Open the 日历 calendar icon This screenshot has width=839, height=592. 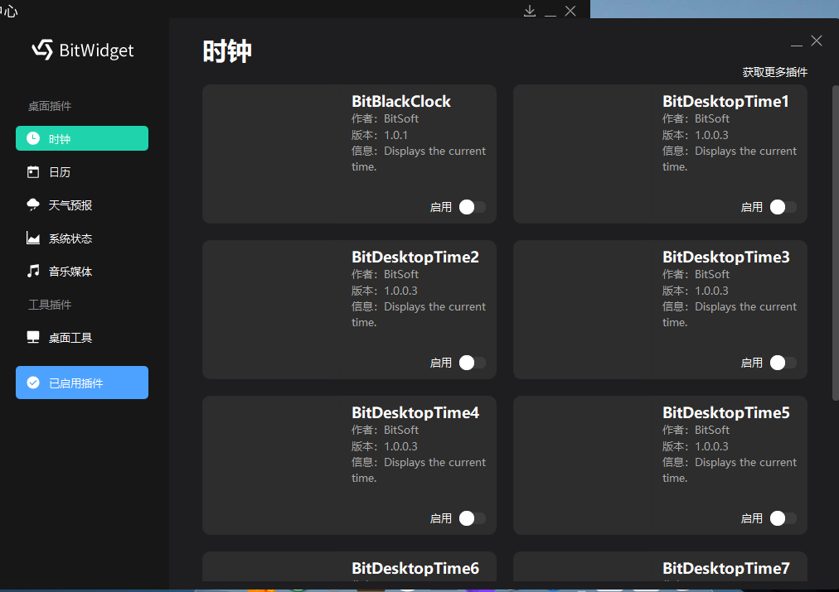[33, 172]
